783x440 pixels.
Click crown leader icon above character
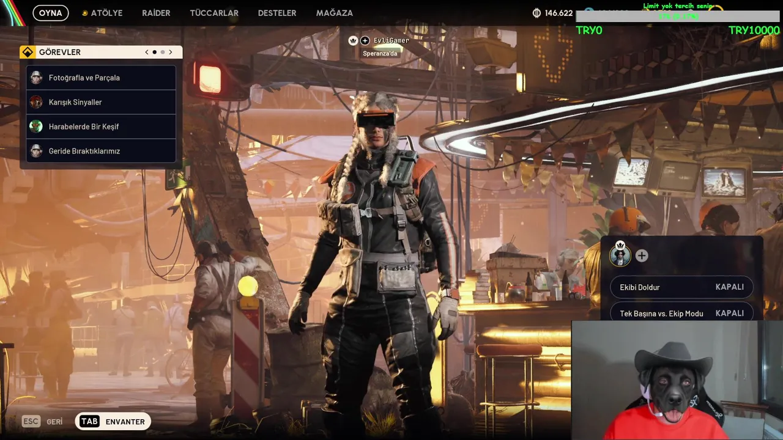pyautogui.click(x=353, y=40)
